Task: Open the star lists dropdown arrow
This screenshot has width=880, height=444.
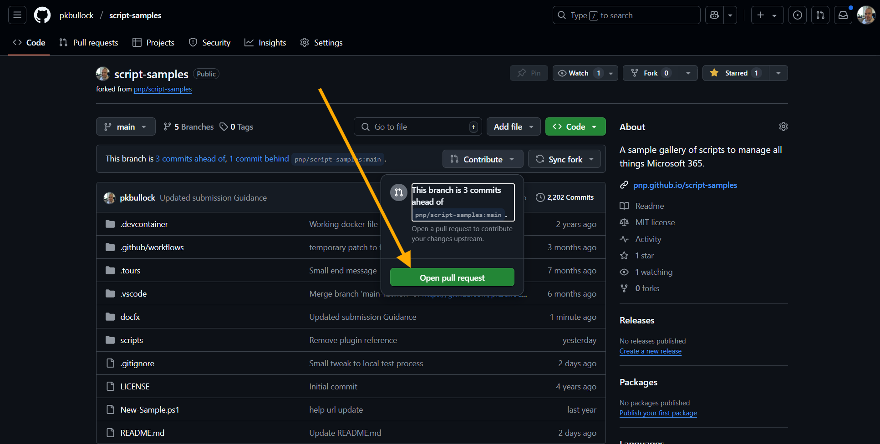Action: (778, 73)
